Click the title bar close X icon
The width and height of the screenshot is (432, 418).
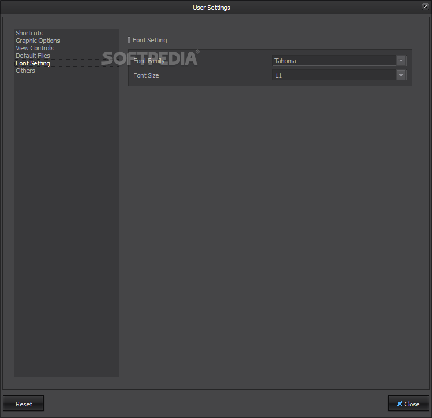425,6
